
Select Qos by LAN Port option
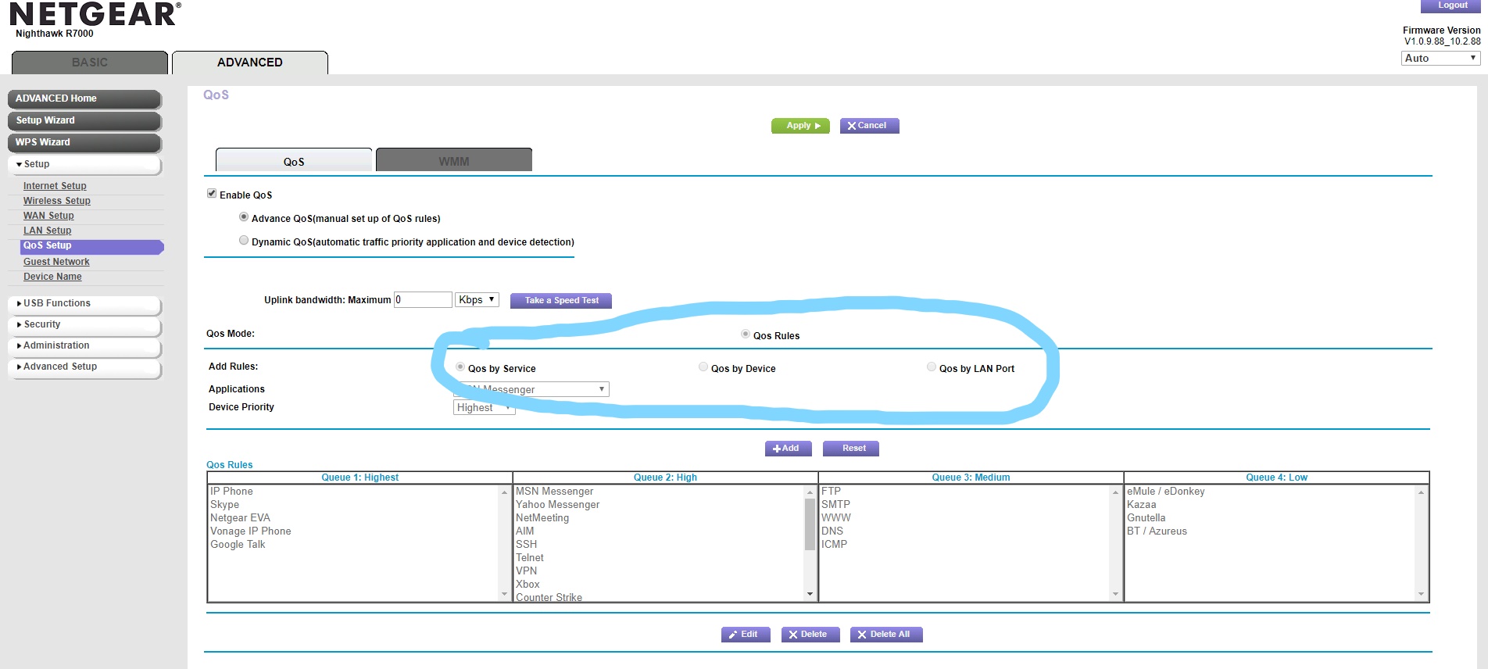pyautogui.click(x=932, y=367)
